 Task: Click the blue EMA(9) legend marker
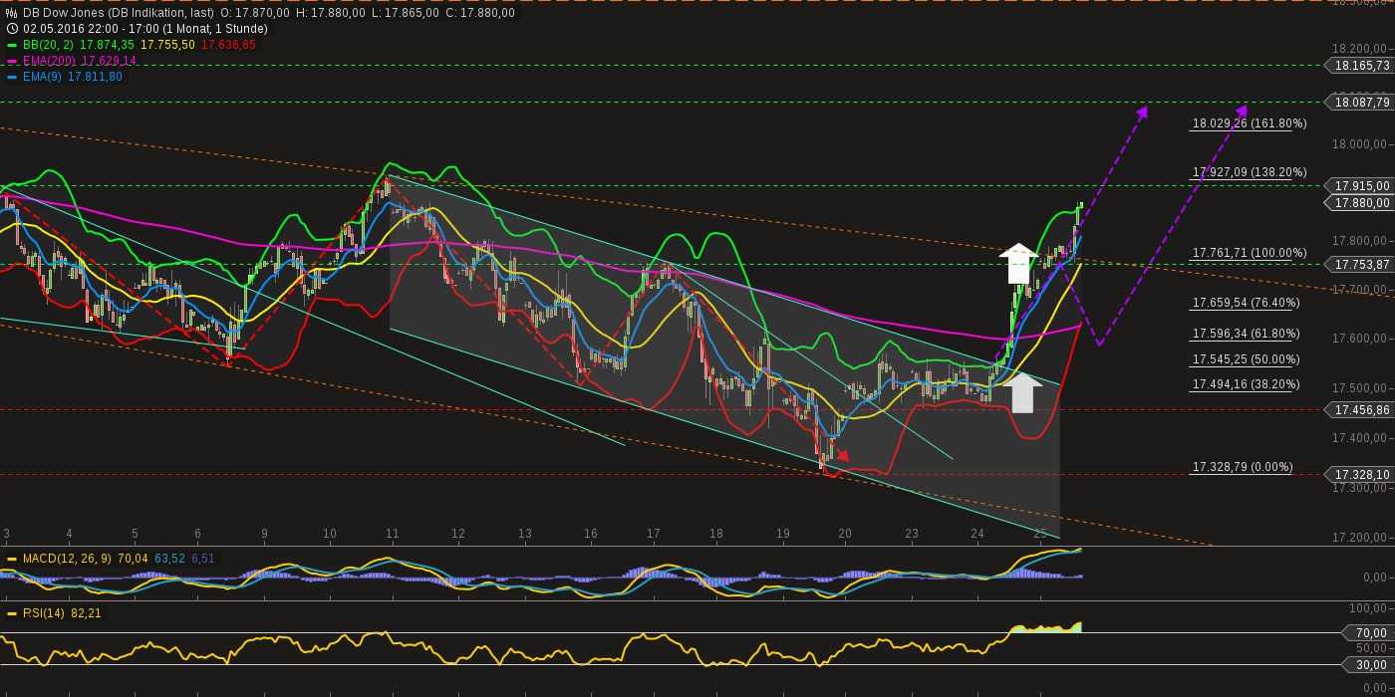[x=12, y=77]
